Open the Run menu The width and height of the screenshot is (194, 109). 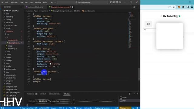pos(31,2)
